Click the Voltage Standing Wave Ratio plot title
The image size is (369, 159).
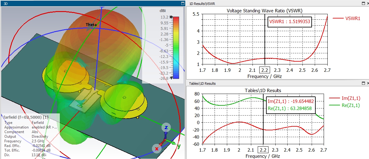[264, 10]
